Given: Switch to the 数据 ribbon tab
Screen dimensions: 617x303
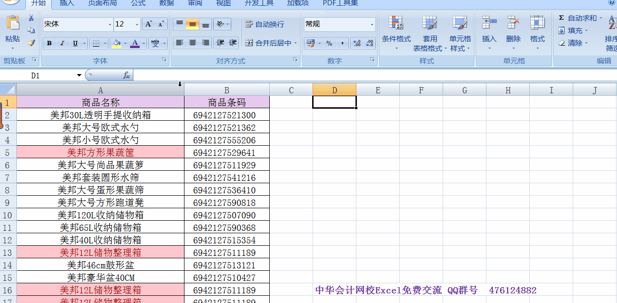Looking at the screenshot, I should coord(167,3).
